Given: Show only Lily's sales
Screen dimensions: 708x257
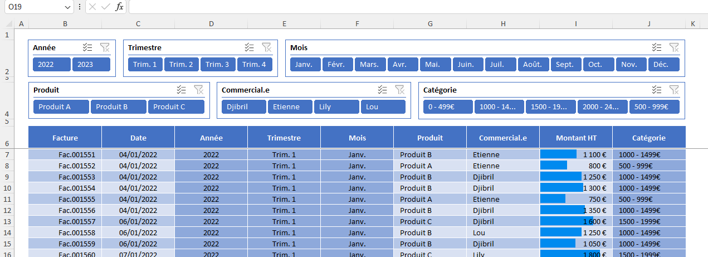Looking at the screenshot, I should 336,107.
